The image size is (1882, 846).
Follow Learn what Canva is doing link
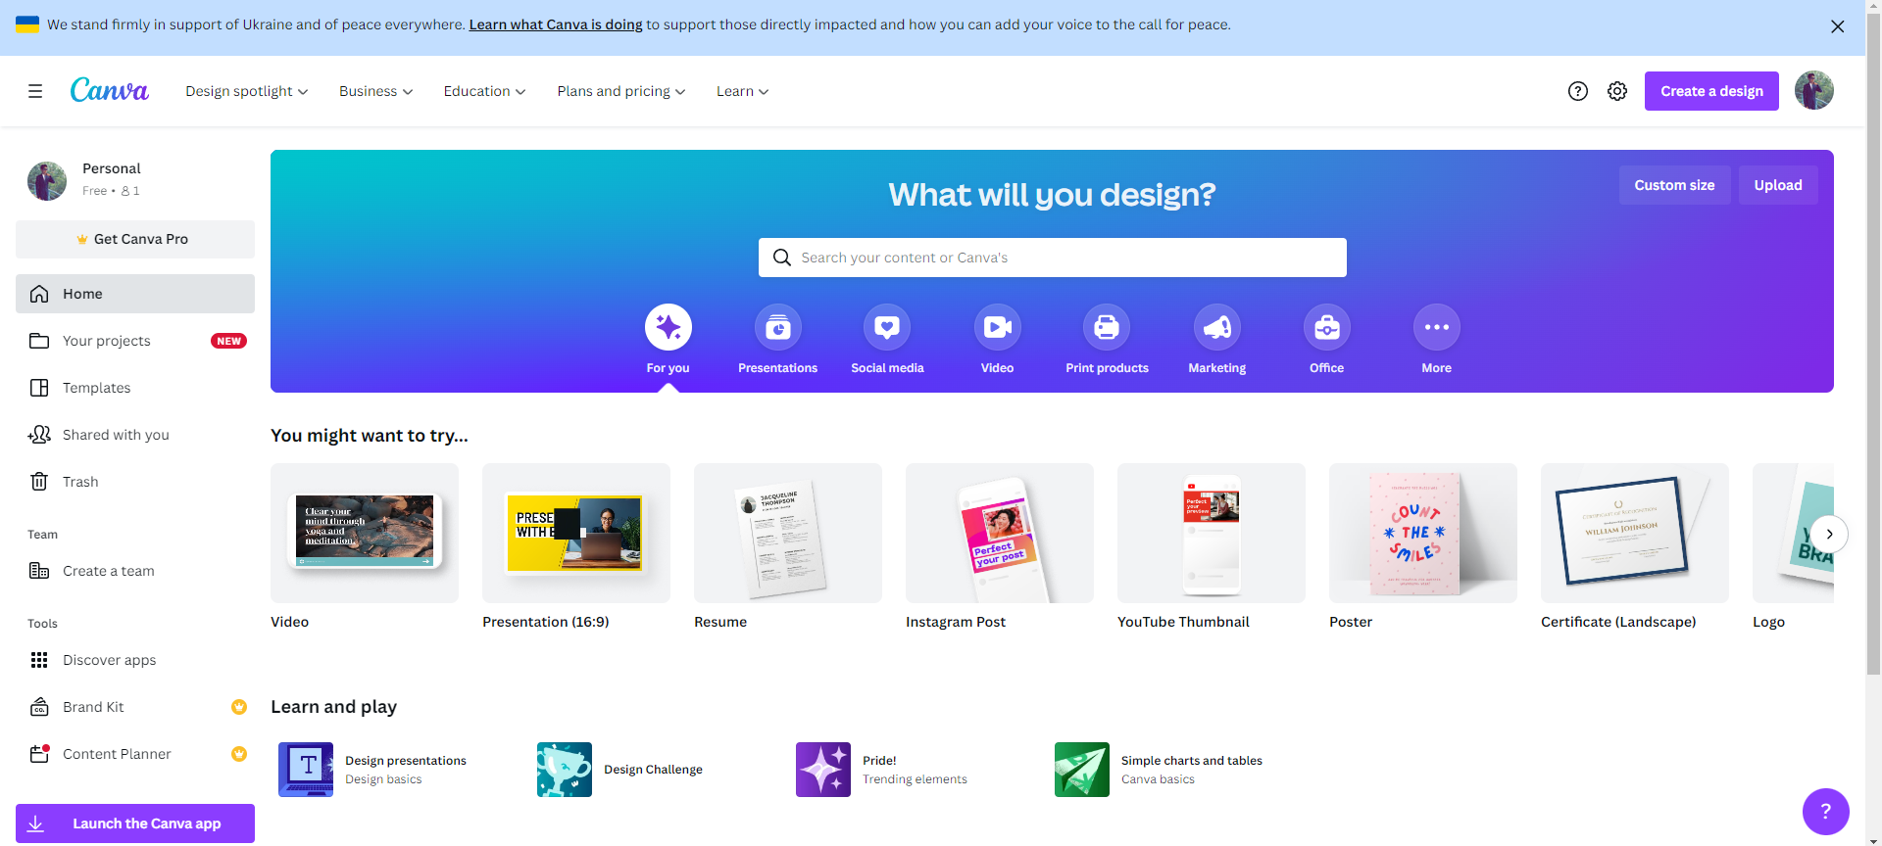556,24
